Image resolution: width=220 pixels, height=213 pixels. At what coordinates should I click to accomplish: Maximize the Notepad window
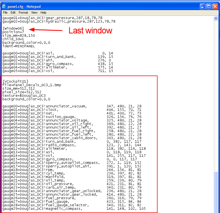209,7
